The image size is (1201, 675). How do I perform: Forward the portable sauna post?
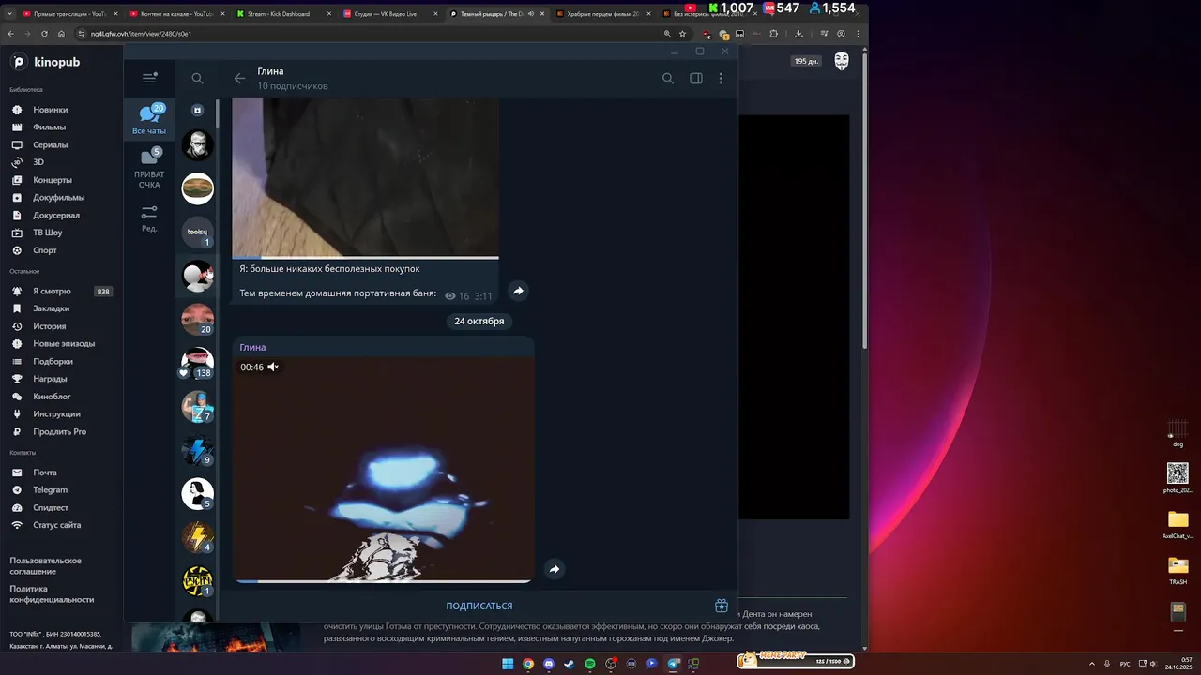[x=518, y=291]
